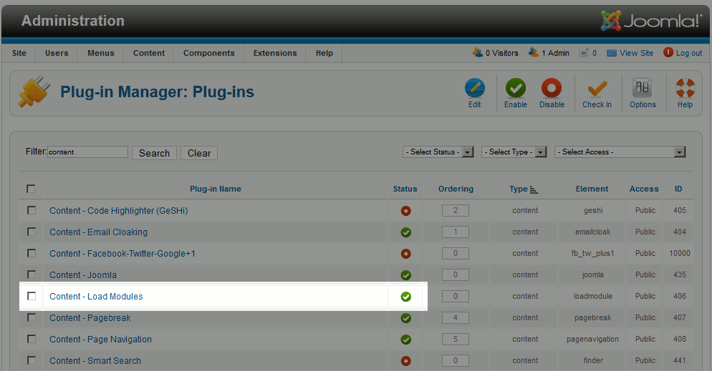Toggle status of Smart Search plug-in

click(406, 361)
